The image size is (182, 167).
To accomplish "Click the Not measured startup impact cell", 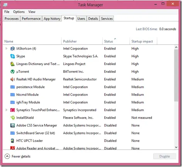I will click(142, 118).
